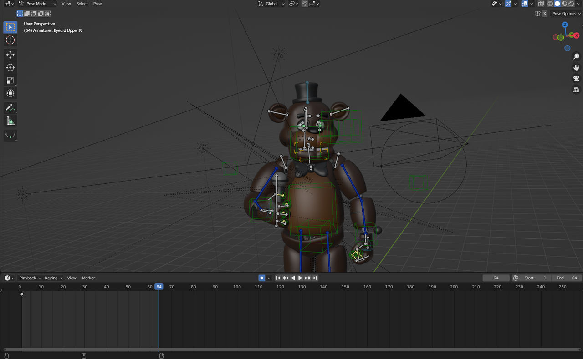Open transform pivot point dropdown
Screen dimensions: 583x359
294,4
